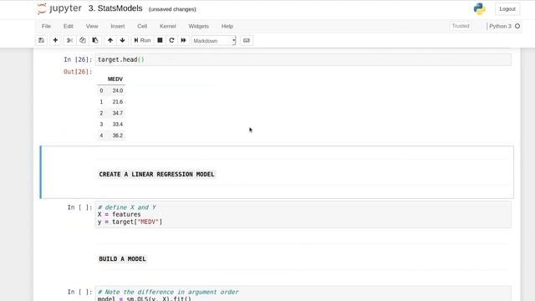This screenshot has width=535, height=301.
Task: Open the Edit menu
Action: coord(69,26)
